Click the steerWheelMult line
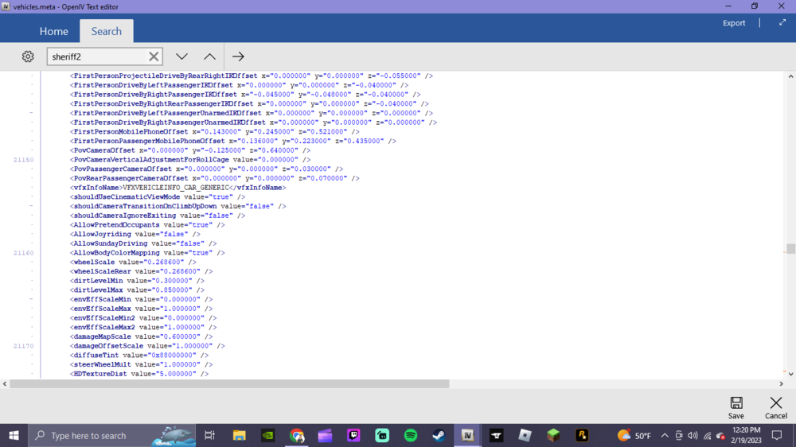 [x=141, y=364]
